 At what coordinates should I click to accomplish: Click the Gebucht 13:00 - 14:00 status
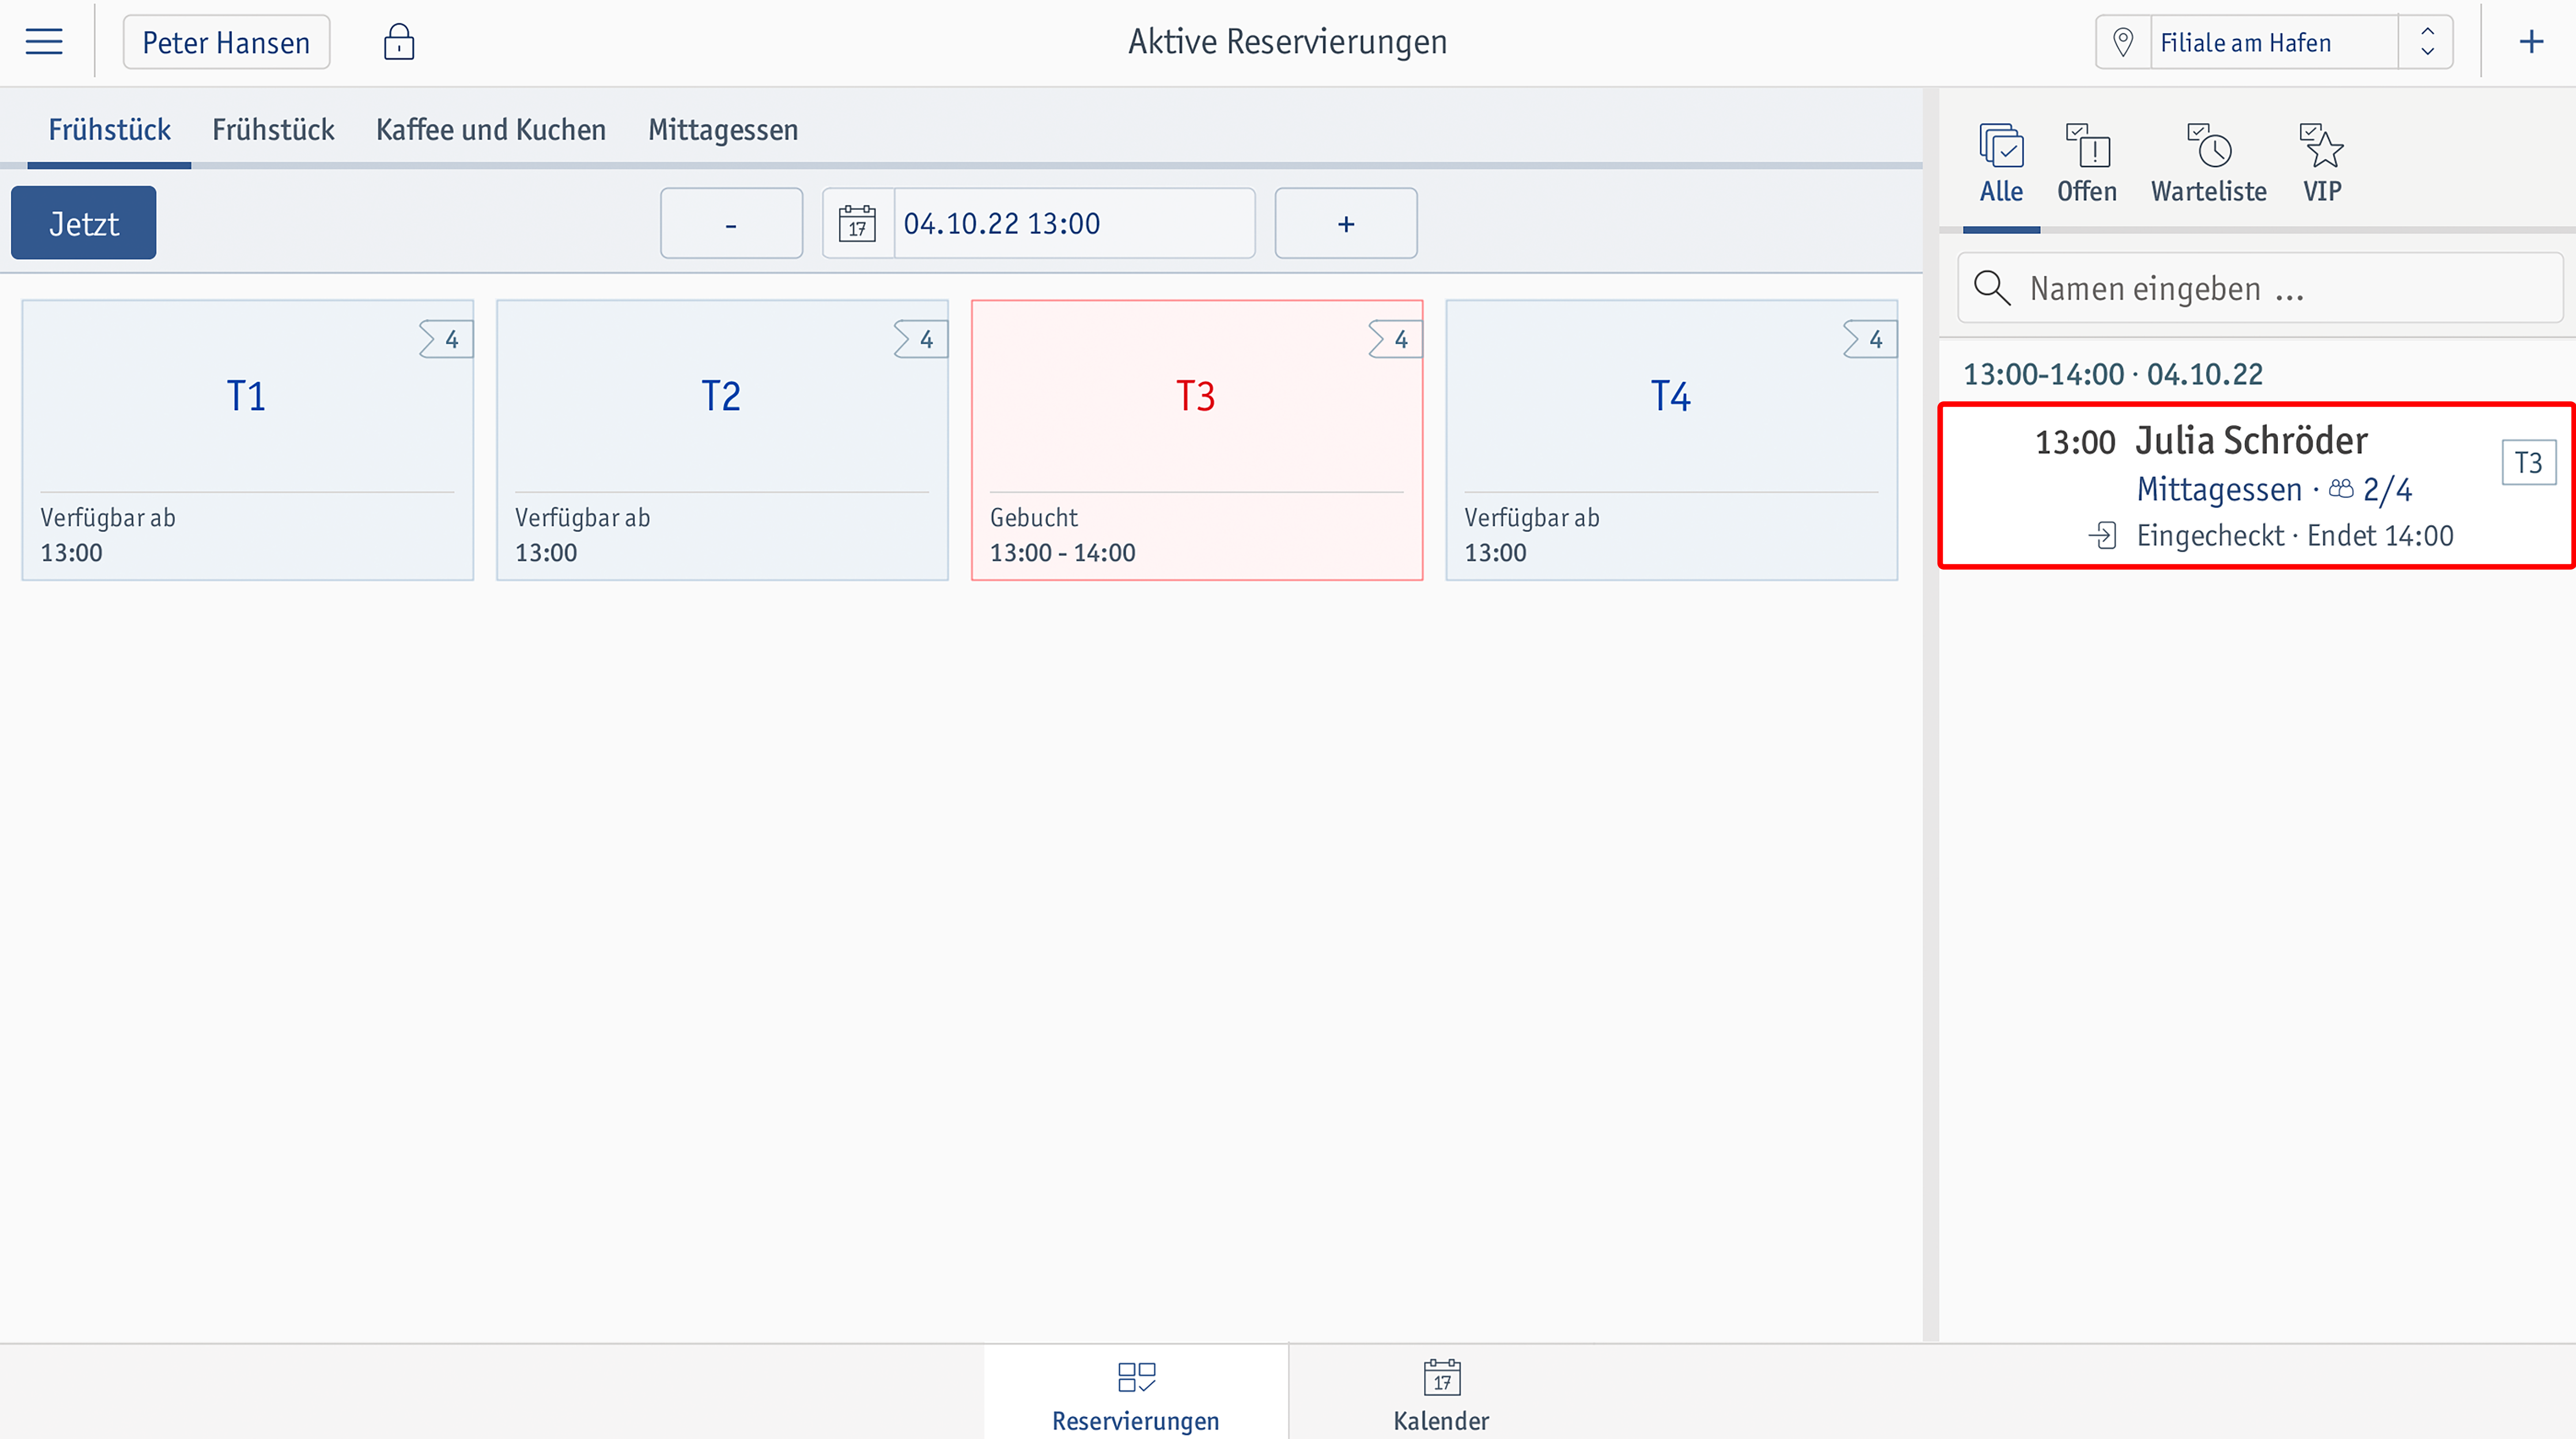coord(1062,535)
